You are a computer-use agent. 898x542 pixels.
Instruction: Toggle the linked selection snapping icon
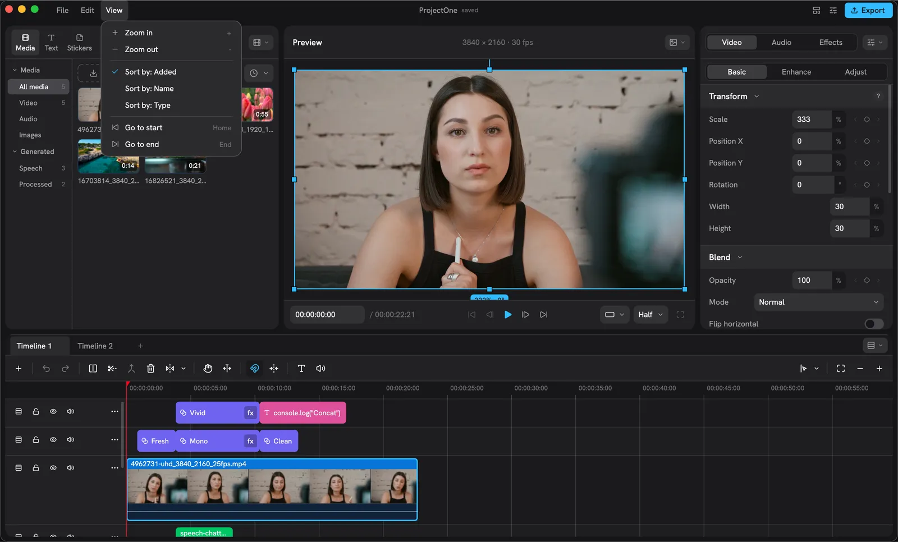(254, 369)
